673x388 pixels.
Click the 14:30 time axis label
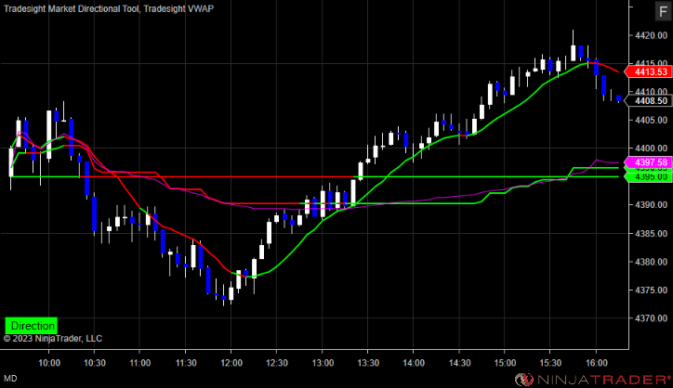coord(460,363)
